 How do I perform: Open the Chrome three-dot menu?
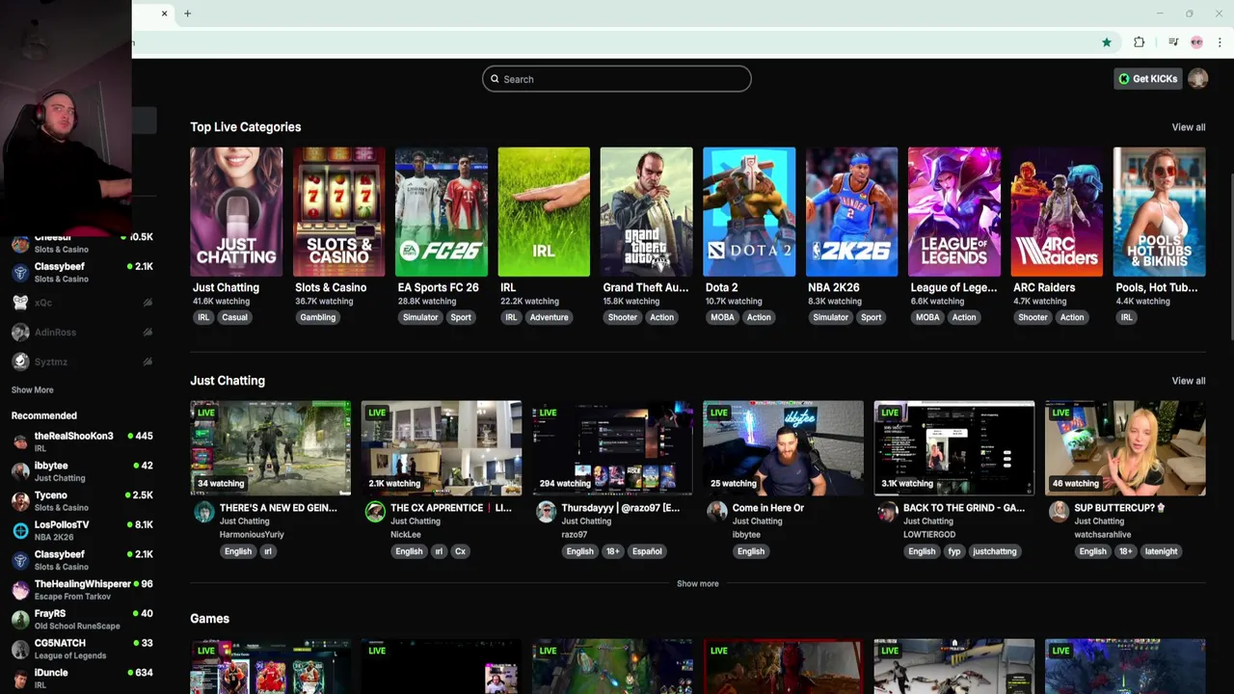tap(1220, 42)
